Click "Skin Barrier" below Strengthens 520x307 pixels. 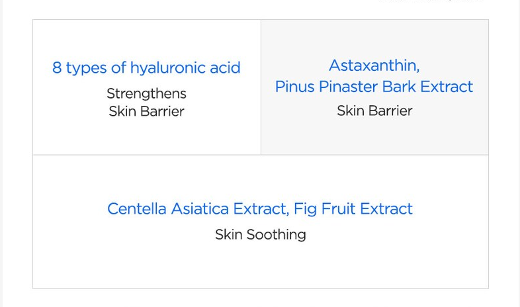coord(146,111)
